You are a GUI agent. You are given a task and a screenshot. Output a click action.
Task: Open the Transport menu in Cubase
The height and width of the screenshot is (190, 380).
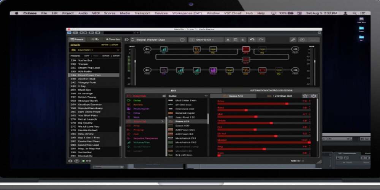click(142, 13)
